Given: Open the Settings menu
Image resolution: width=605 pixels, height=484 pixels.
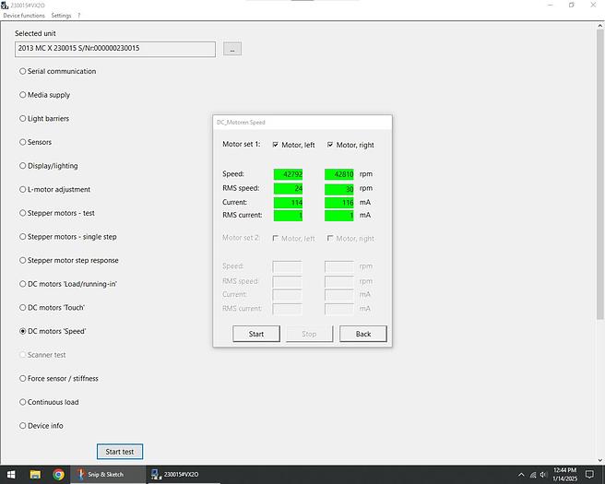Looking at the screenshot, I should point(61,16).
